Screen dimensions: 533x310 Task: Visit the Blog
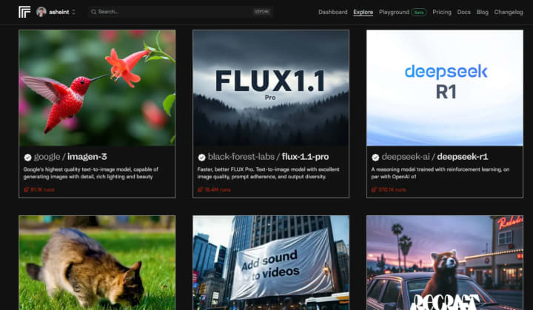click(482, 12)
